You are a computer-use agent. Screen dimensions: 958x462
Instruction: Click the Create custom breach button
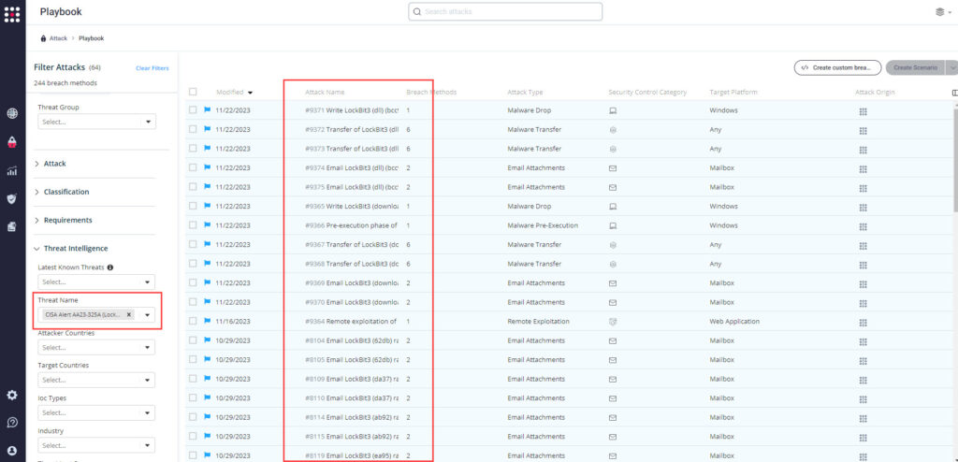coord(837,67)
